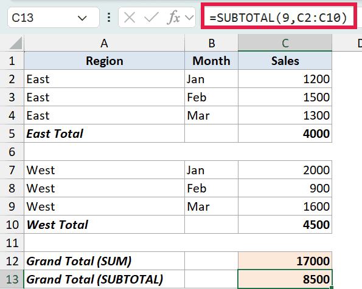Screen dimensions: 362x289
Task: Click the Grand Total value 17000
Action: pyautogui.click(x=285, y=261)
